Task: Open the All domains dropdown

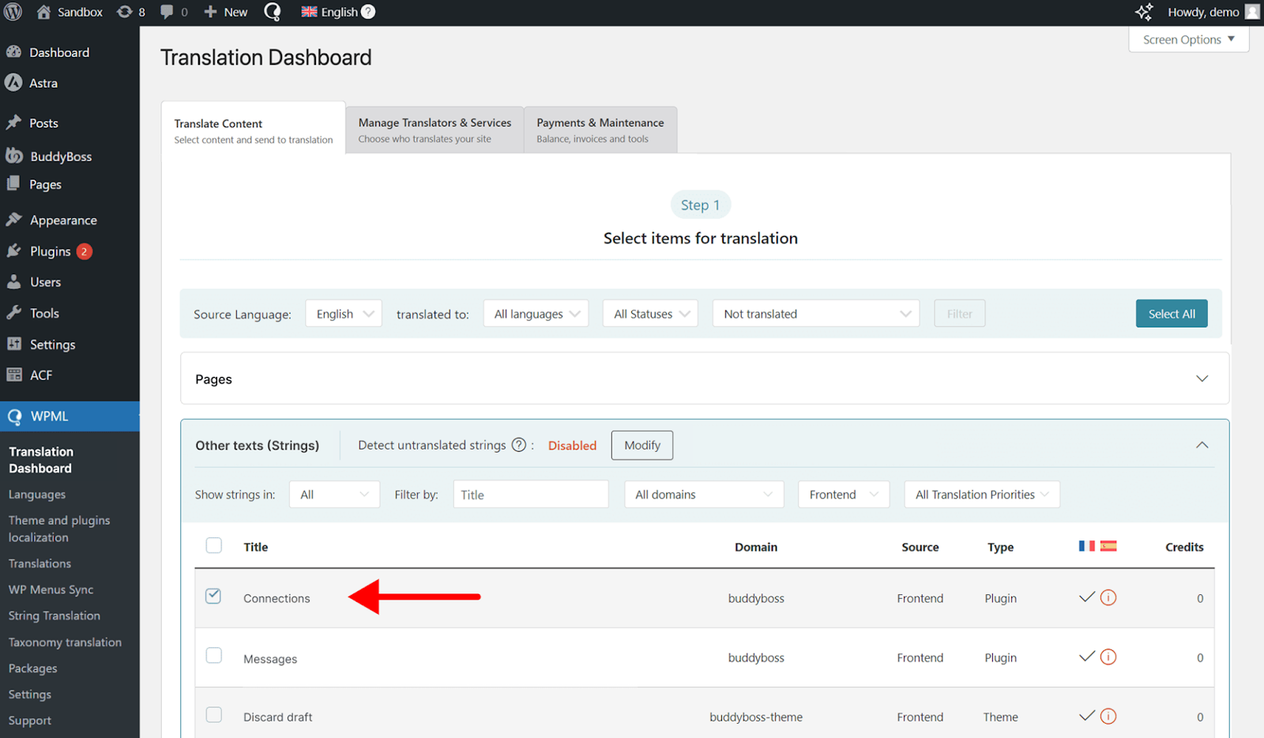Action: tap(703, 495)
